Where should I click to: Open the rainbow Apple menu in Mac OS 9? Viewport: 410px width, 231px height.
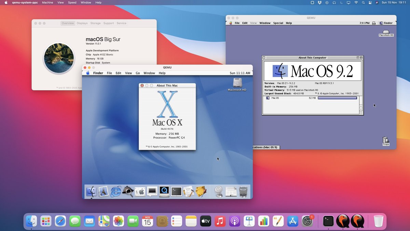point(231,23)
